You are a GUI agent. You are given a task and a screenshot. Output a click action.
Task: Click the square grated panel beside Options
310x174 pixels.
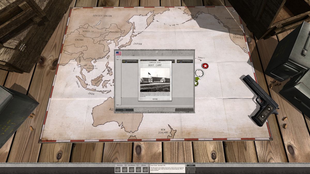point(192,170)
